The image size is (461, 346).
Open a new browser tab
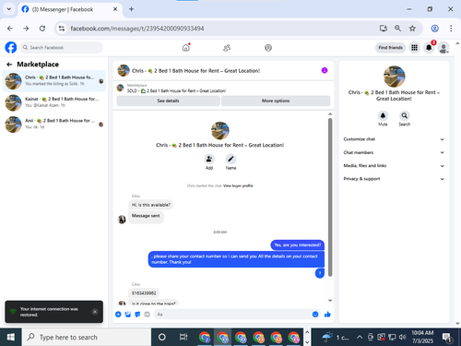click(131, 9)
